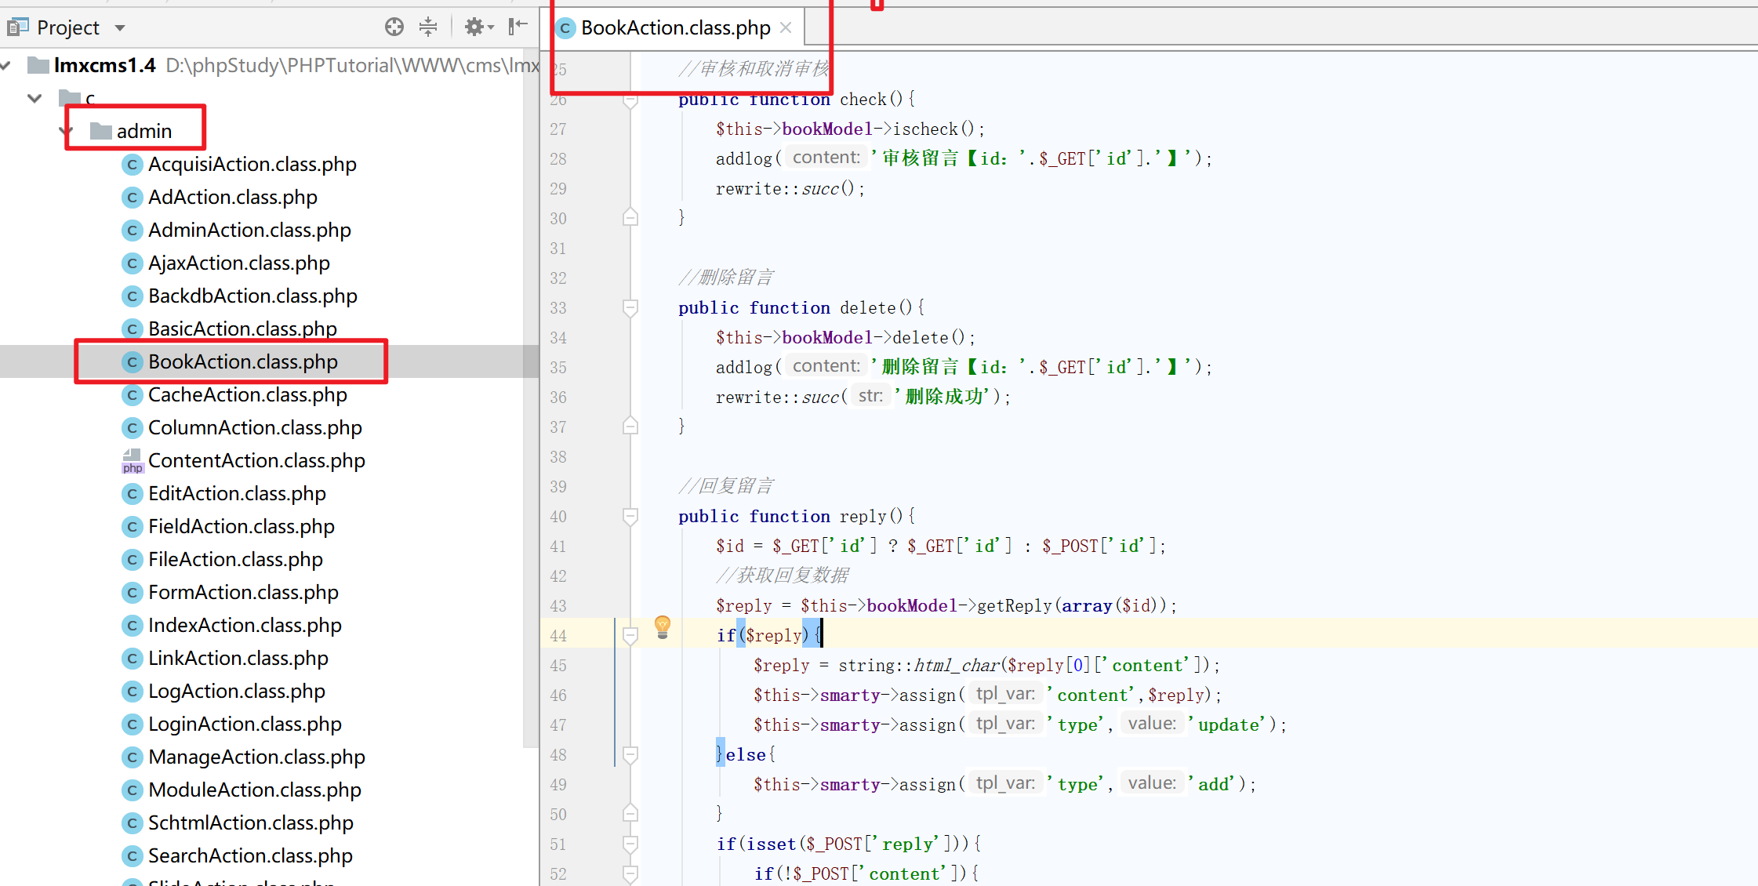Open EditAction.class.php file

point(237,493)
